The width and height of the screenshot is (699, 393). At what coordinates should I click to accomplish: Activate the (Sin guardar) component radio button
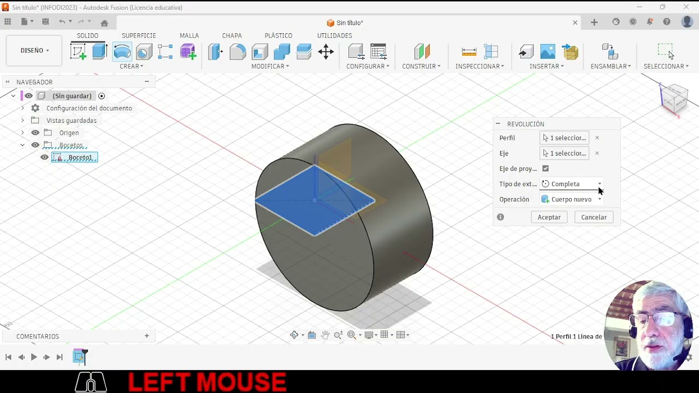102,96
